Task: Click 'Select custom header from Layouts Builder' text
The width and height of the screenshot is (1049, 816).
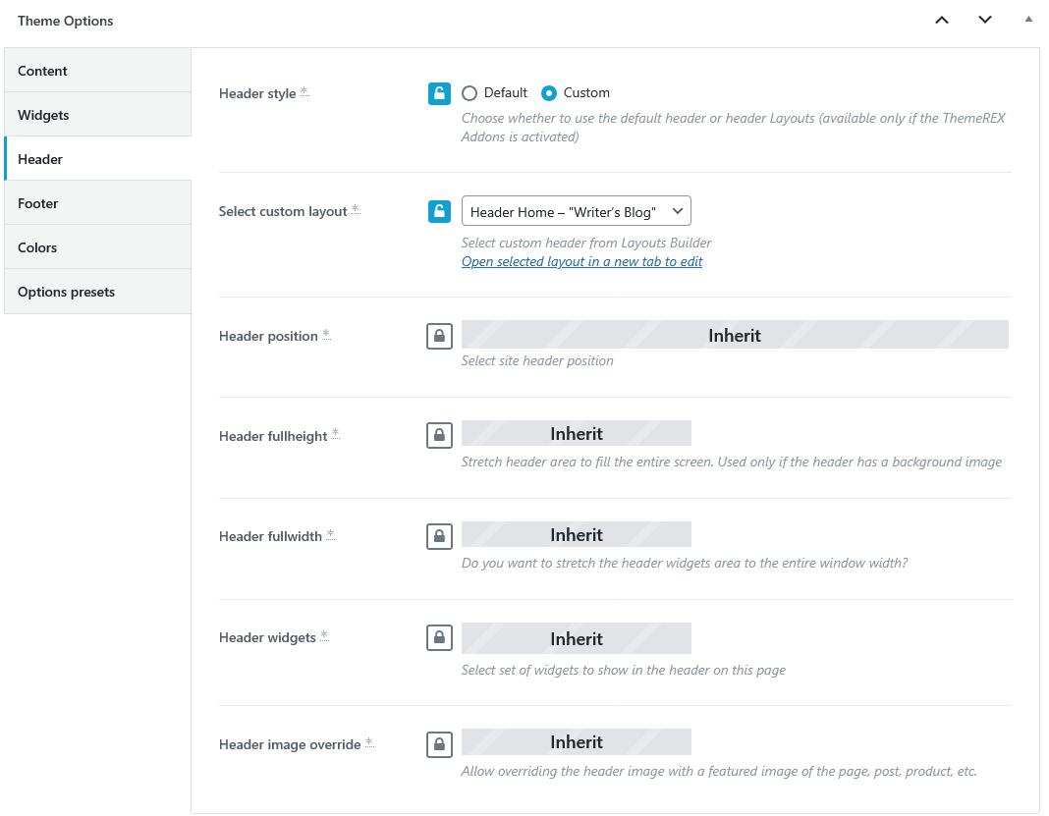Action: click(586, 243)
